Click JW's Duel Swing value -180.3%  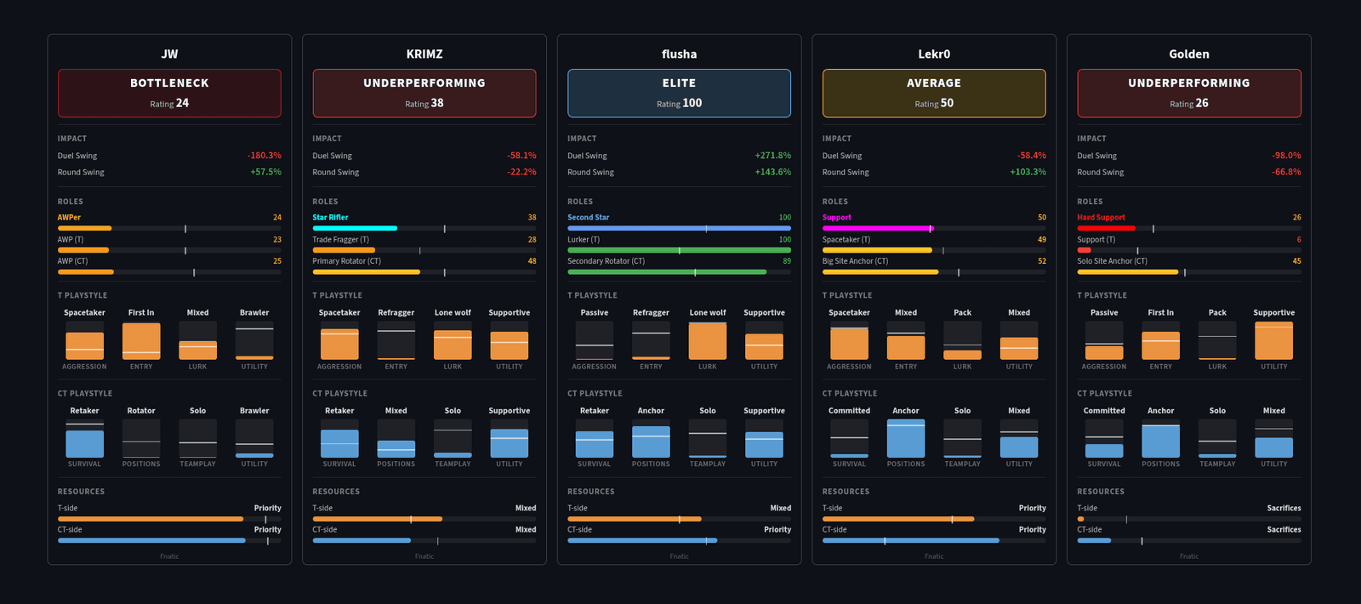[265, 156]
